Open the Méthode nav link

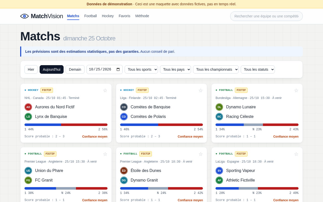pos(142,16)
